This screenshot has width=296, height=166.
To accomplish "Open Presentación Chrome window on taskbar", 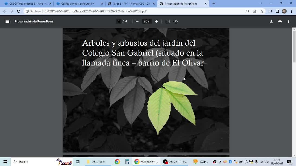I will point(146,162).
